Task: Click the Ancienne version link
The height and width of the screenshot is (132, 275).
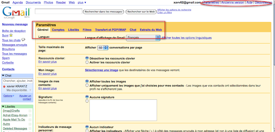Action: tap(233, 2)
